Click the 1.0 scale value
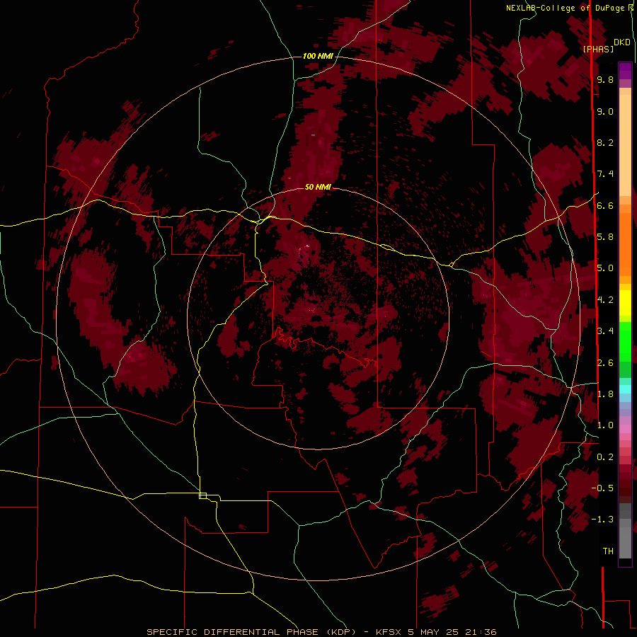The width and height of the screenshot is (637, 637). pyautogui.click(x=605, y=425)
